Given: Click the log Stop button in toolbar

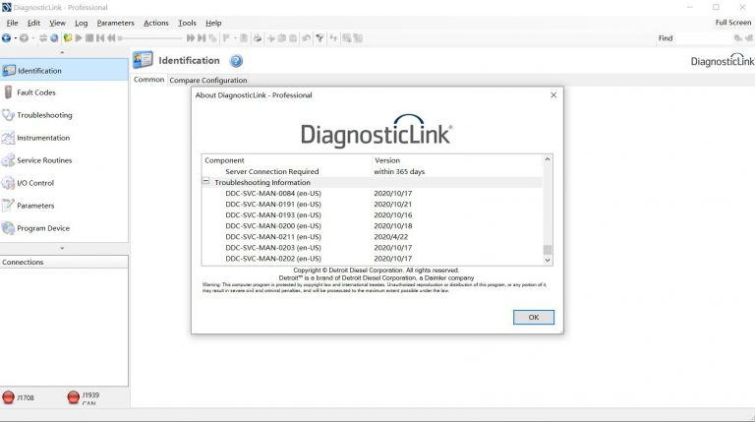Looking at the screenshot, I should click(x=89, y=38).
